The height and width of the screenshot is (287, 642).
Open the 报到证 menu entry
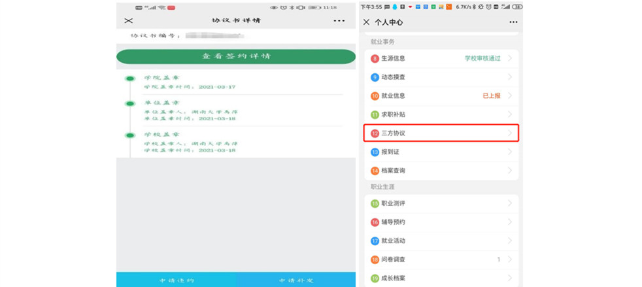(441, 152)
